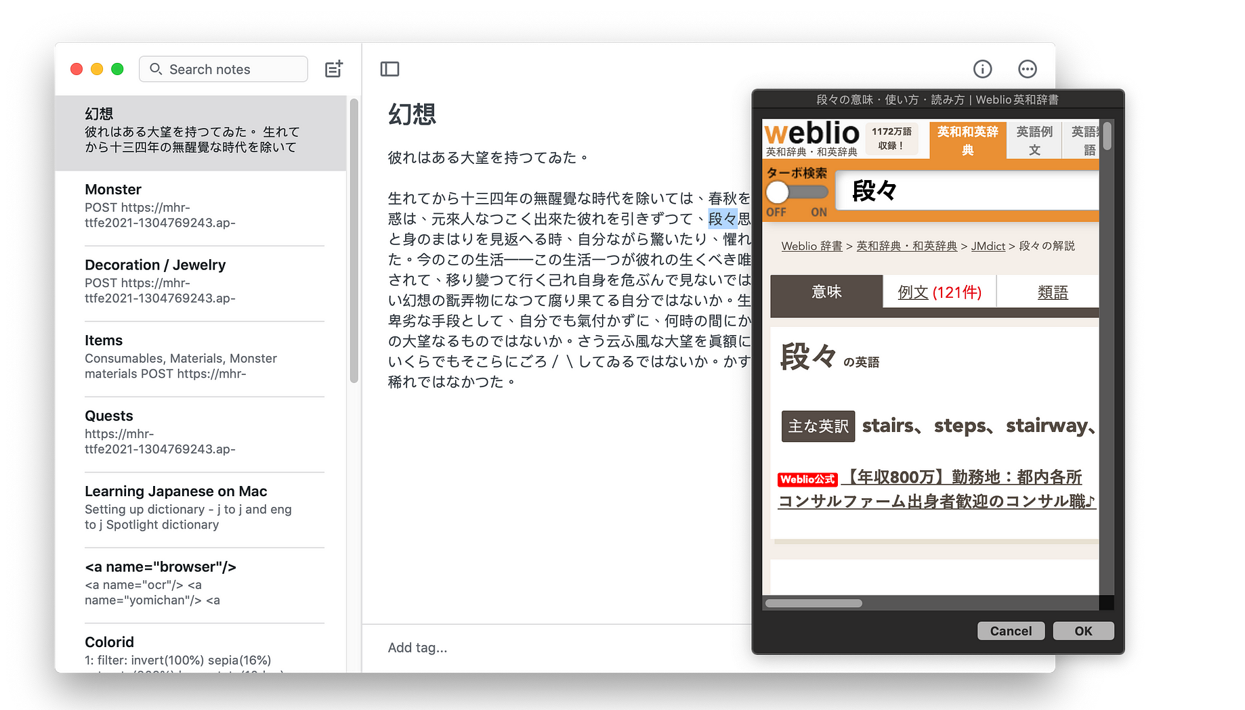Toggle the ターボ検索 switch
Screen dimensions: 1245x710
(x=797, y=193)
